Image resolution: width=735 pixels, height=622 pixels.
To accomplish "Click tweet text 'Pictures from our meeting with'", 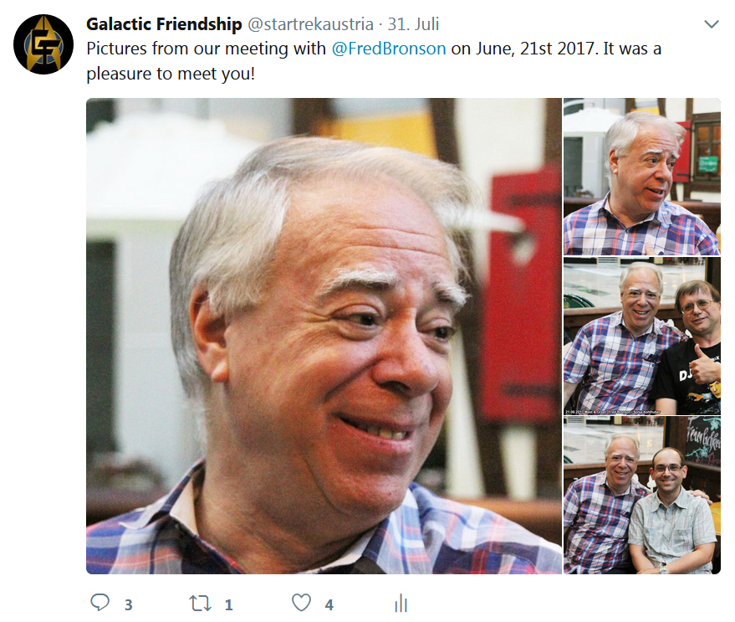I will pyautogui.click(x=207, y=49).
